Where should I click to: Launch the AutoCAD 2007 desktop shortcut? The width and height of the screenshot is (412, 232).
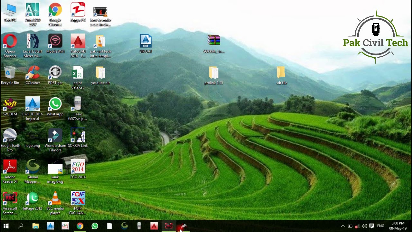tap(33, 15)
